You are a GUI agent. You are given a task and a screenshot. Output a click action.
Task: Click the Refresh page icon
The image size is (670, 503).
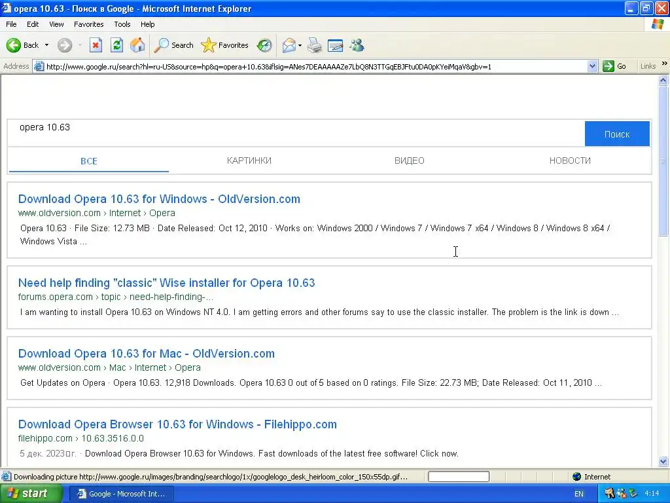116,45
